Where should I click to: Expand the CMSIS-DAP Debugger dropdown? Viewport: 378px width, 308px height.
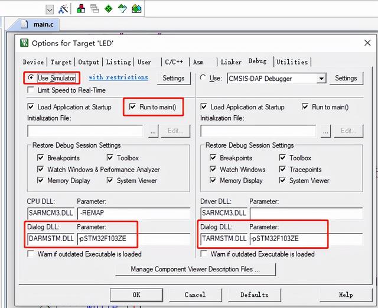[x=321, y=78]
